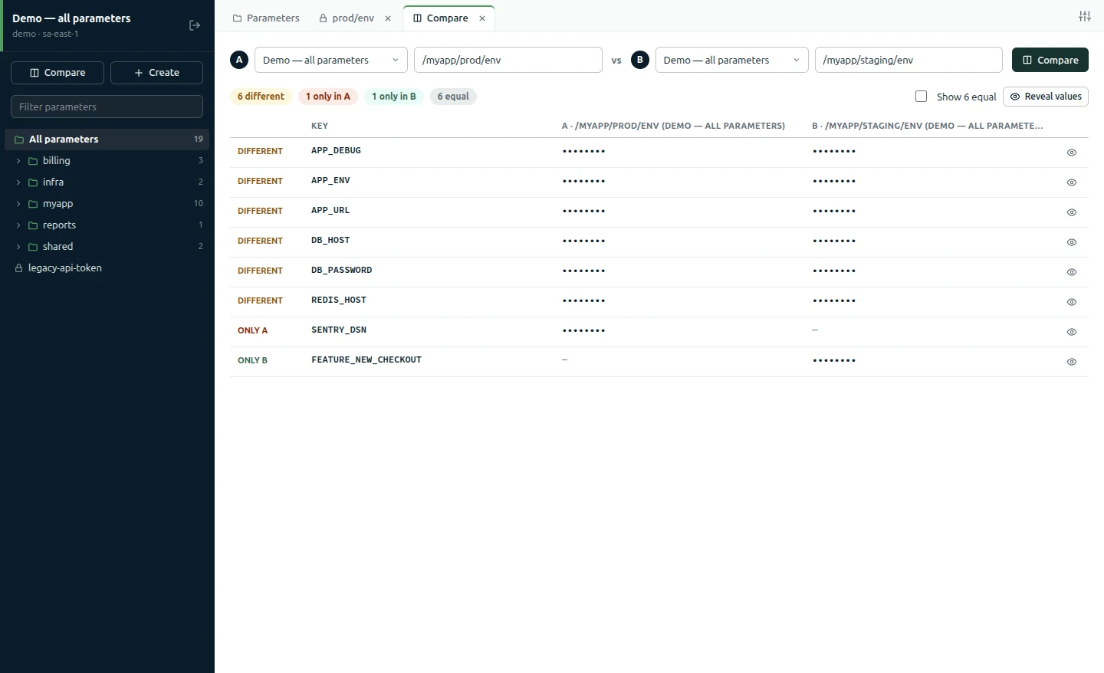Toggle eye icon for REDIS_HOST row
The height and width of the screenshot is (673, 1104).
[1072, 302]
